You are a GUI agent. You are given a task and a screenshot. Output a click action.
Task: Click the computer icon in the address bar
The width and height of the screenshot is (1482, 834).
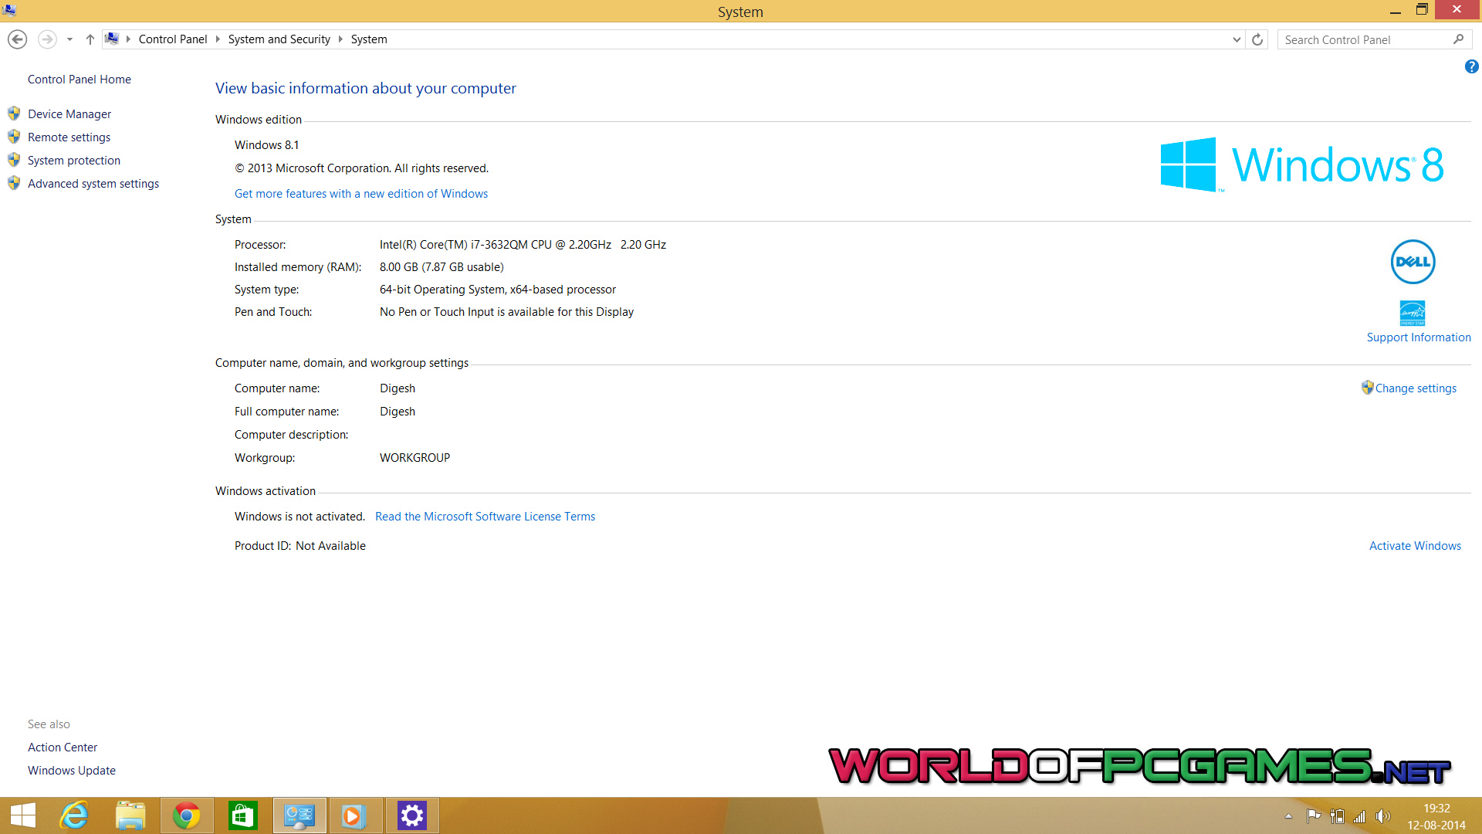112,39
